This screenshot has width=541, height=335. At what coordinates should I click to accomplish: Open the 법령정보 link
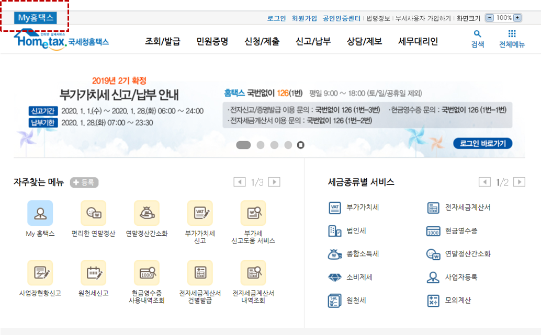click(x=378, y=18)
